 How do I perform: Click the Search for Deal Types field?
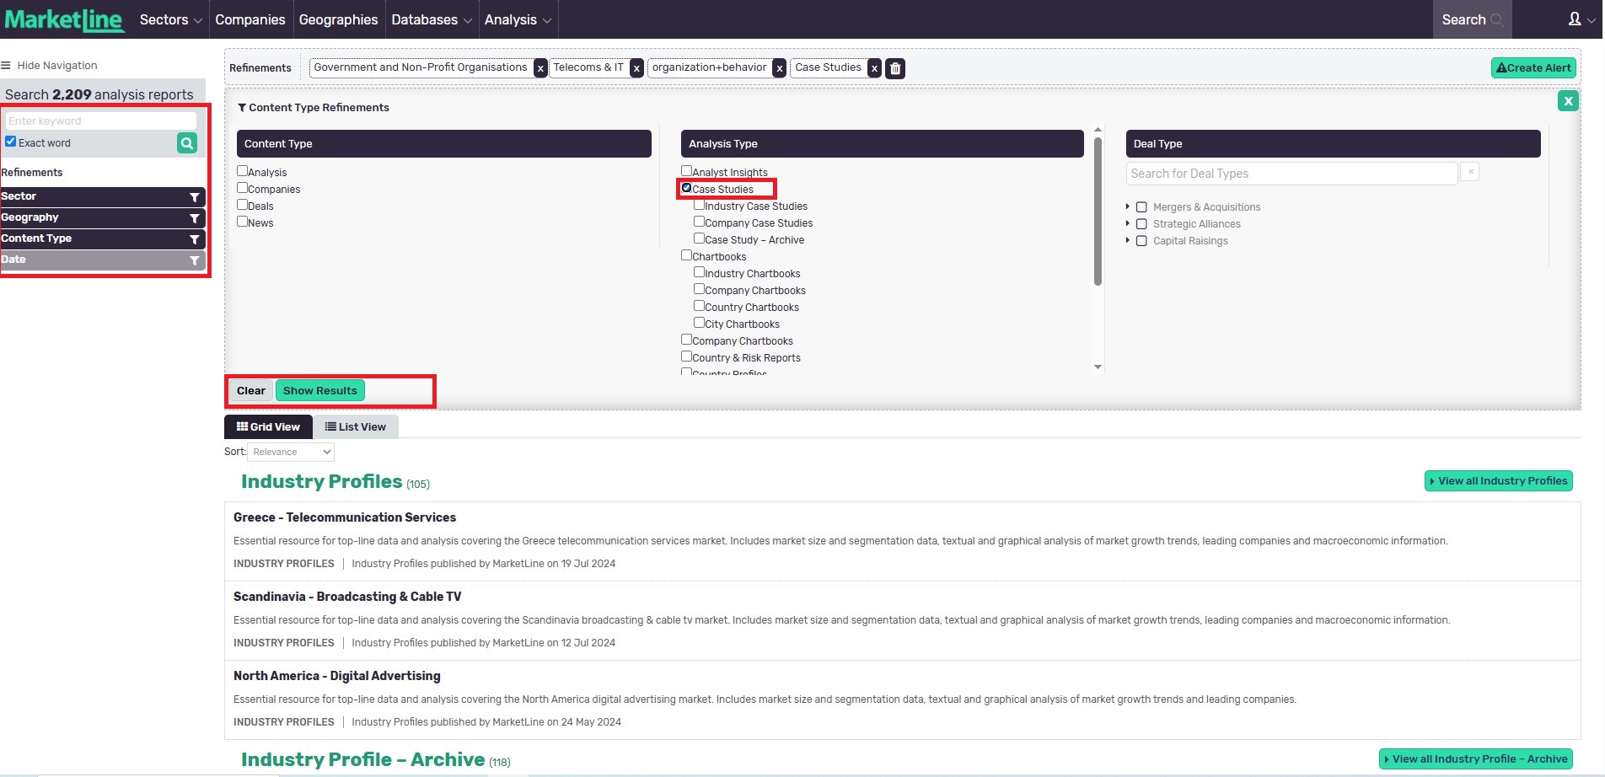[x=1291, y=174]
